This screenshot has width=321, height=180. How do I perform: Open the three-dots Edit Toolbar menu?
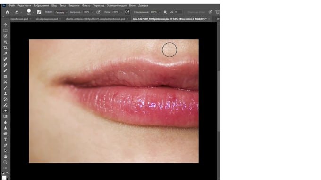pos(5,168)
